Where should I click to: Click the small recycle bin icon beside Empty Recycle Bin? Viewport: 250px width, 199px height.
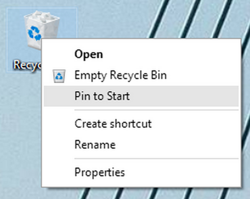click(x=59, y=76)
